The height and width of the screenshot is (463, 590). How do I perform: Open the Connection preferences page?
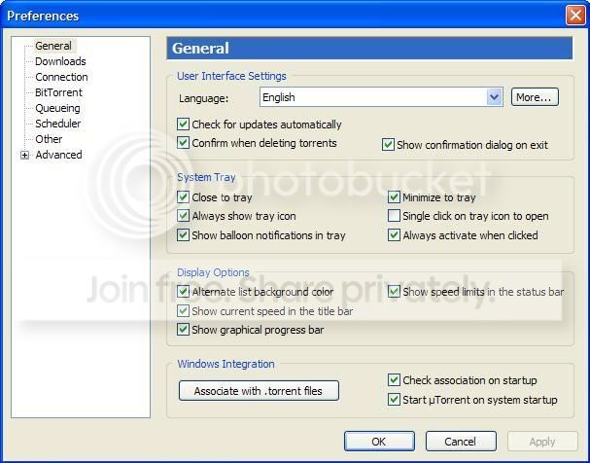click(x=61, y=77)
